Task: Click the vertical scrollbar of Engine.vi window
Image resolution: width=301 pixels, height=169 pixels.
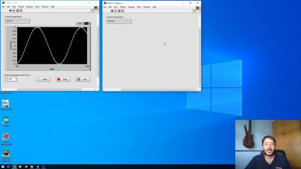Action: [200, 51]
